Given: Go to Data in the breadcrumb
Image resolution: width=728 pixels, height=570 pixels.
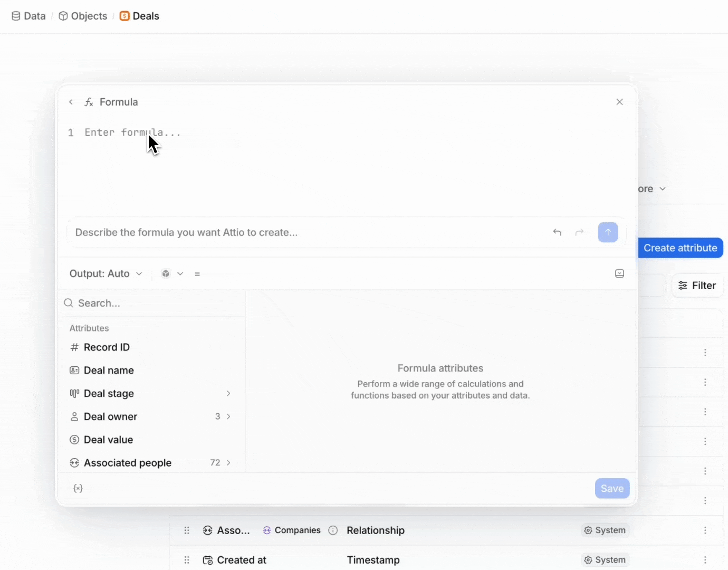Looking at the screenshot, I should click(x=28, y=16).
